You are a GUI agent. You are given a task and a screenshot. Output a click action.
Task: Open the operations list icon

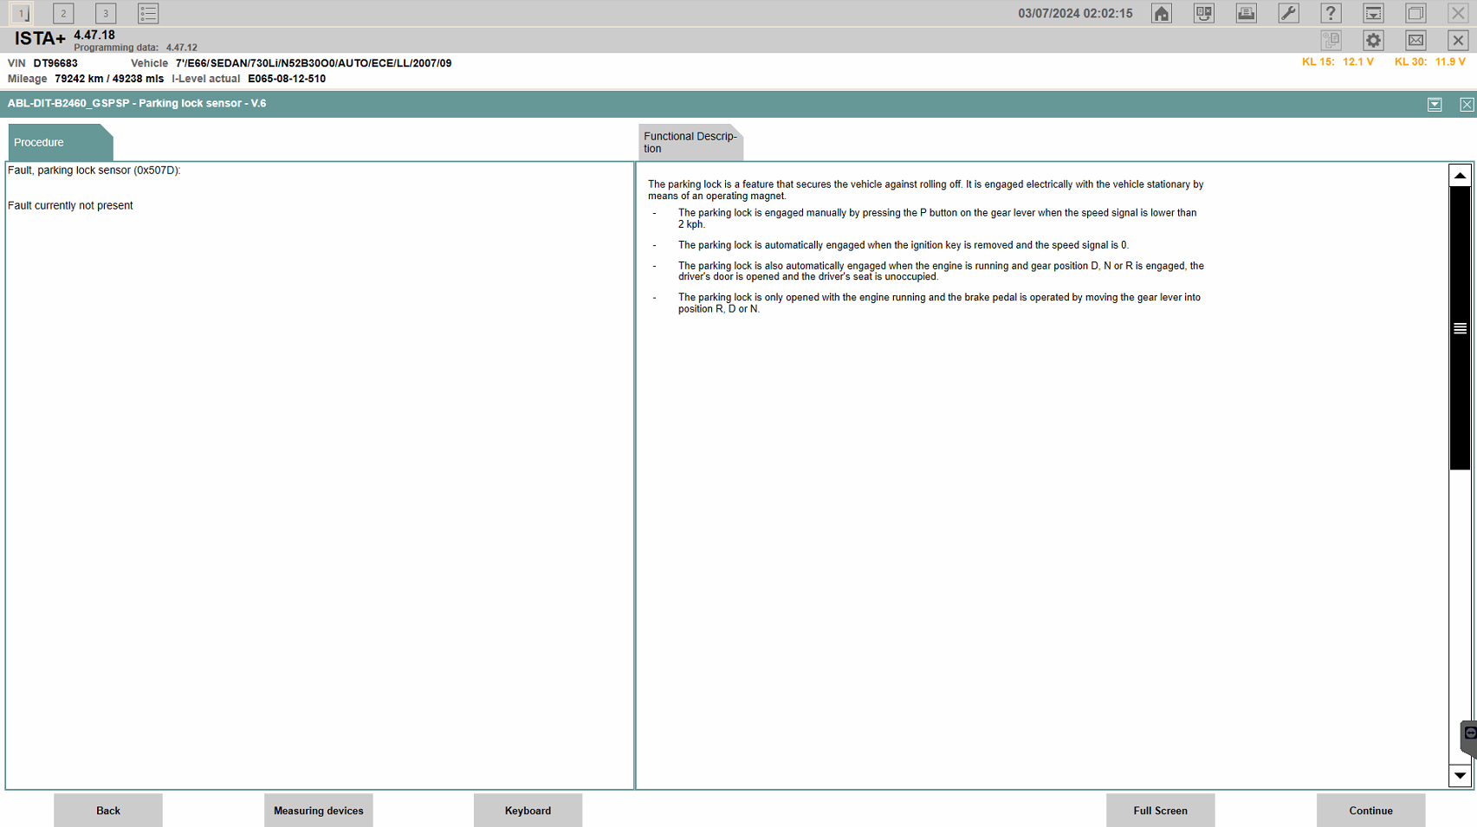point(148,13)
